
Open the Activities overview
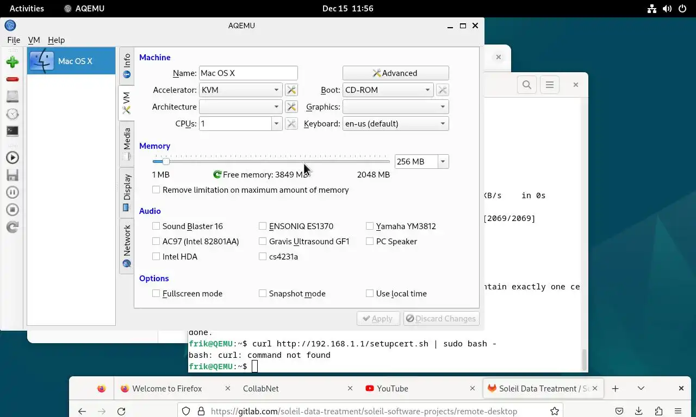pyautogui.click(x=27, y=9)
